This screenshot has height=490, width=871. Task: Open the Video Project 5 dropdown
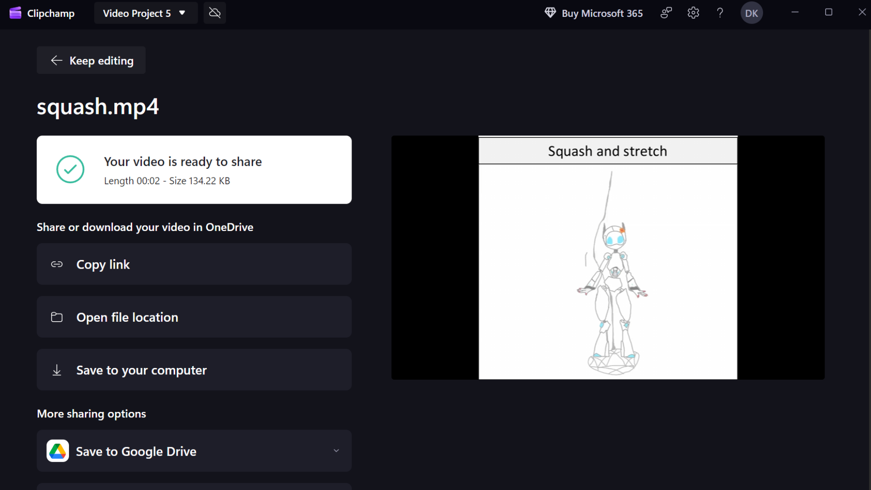145,13
